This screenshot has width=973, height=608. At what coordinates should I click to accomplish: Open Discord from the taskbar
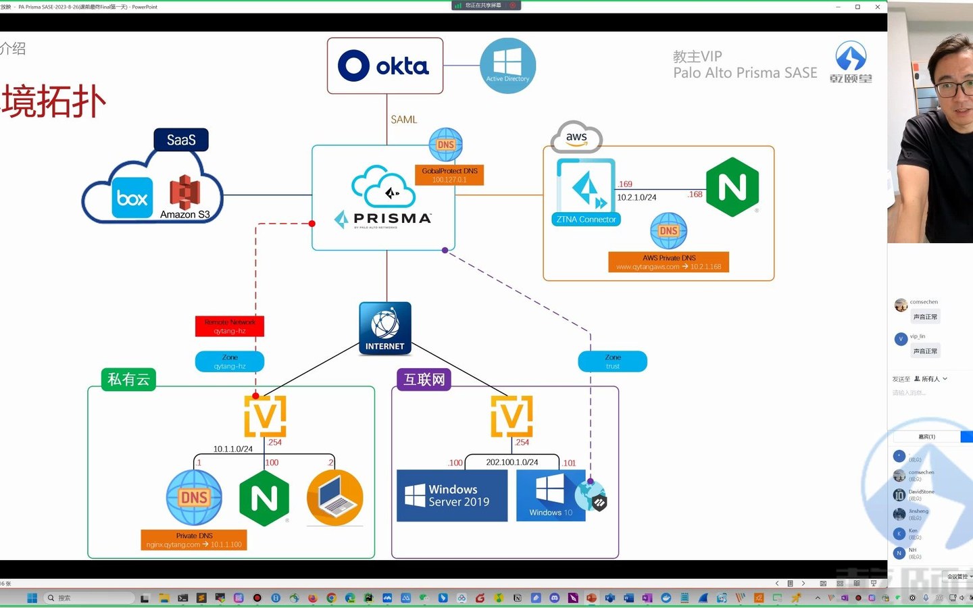[x=555, y=598]
